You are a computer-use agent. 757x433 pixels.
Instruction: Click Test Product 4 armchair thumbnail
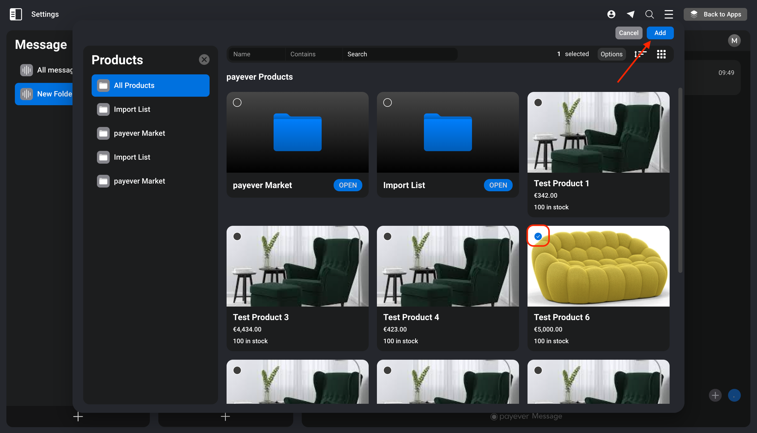(x=448, y=266)
